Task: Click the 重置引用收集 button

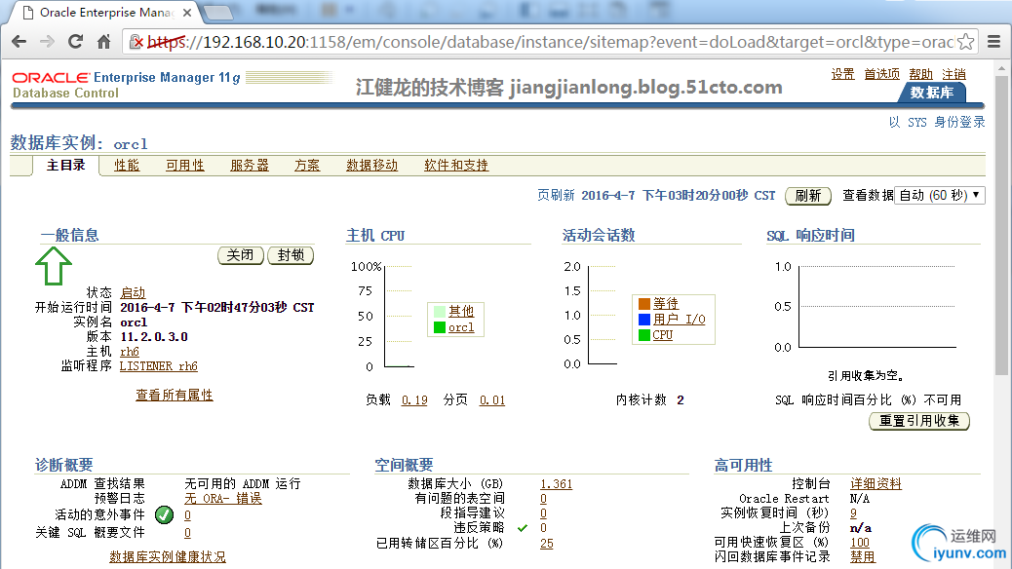Action: (919, 421)
